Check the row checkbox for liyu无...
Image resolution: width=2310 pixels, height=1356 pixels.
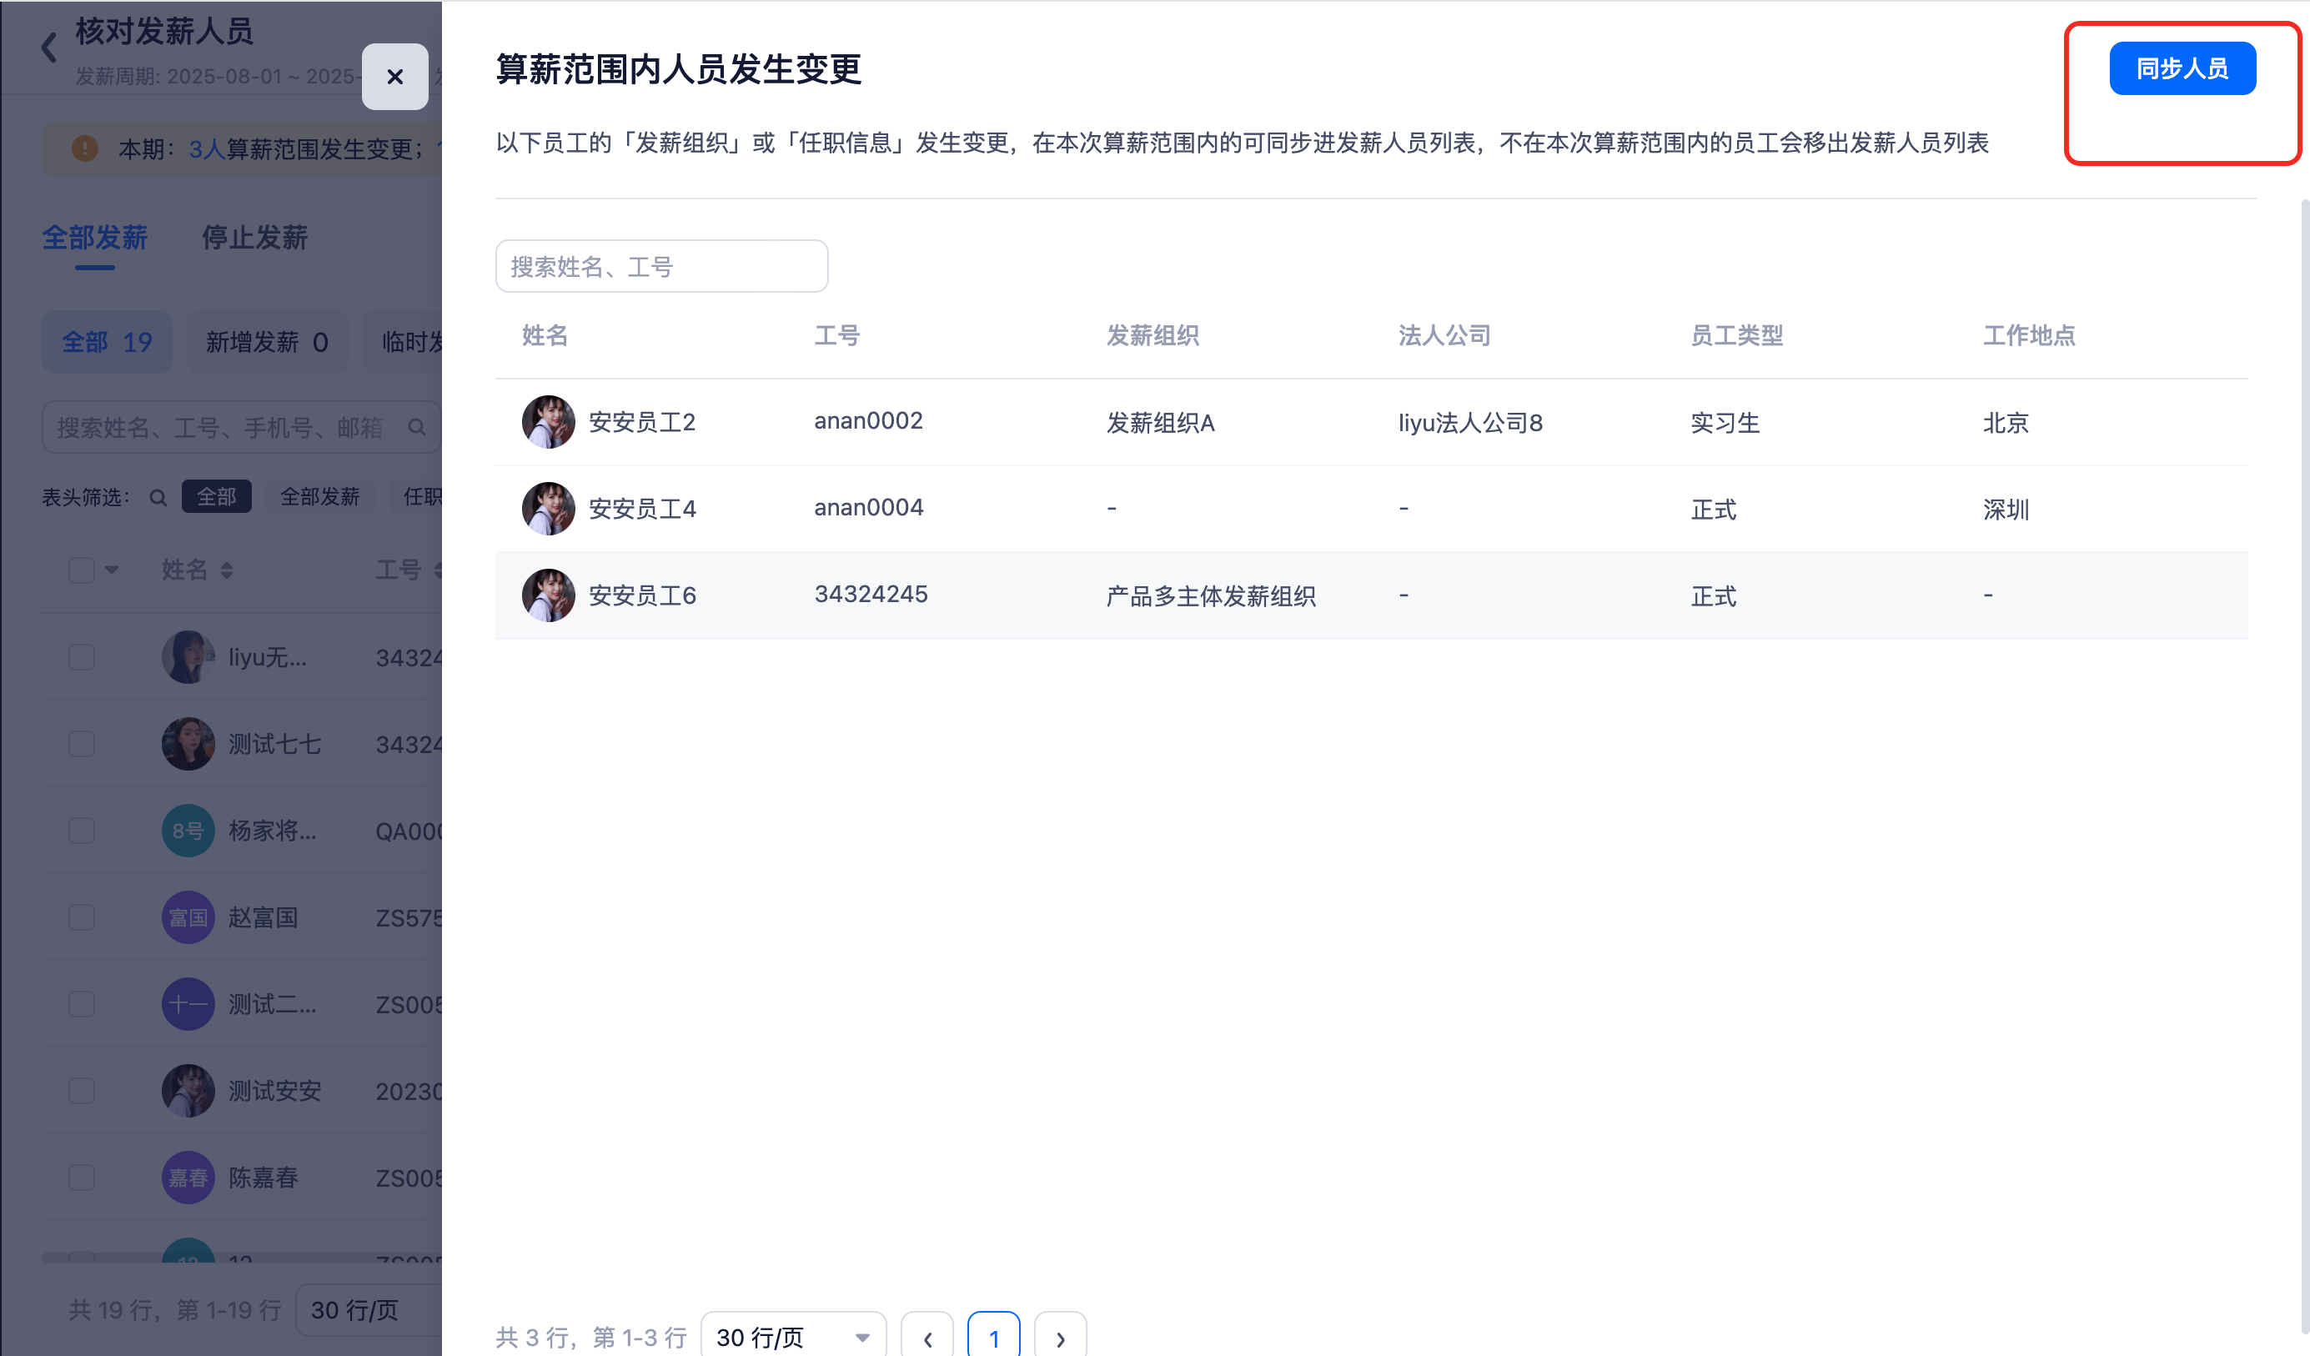coord(82,656)
